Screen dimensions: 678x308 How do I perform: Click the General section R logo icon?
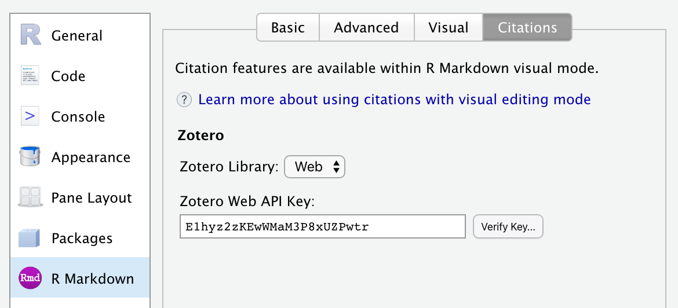(x=30, y=35)
